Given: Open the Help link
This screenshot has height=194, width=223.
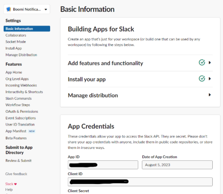Looking at the screenshot, I should pos(9,190).
